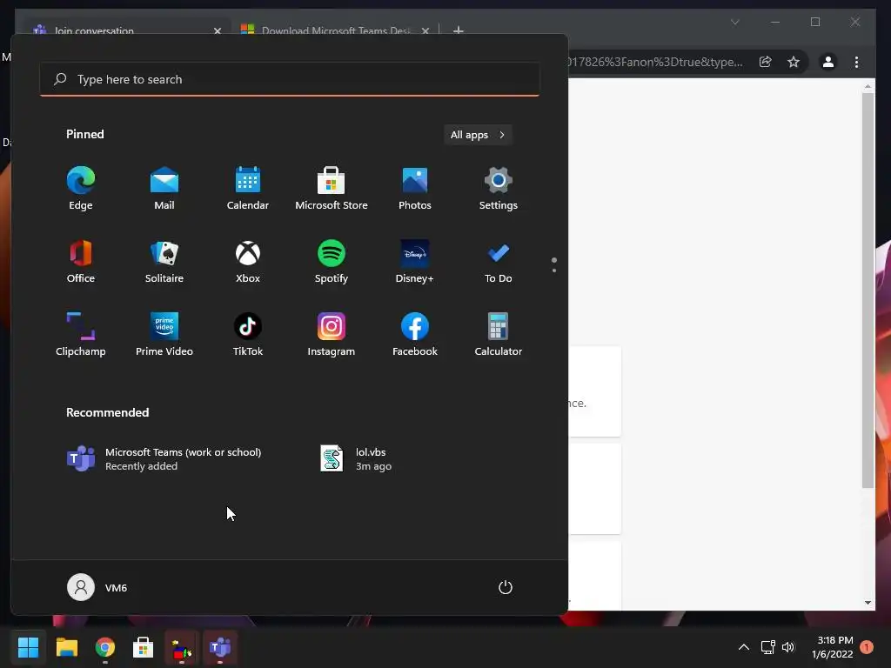Click the power button icon
The height and width of the screenshot is (668, 891).
point(506,587)
